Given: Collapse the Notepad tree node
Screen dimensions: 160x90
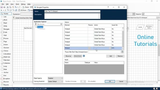Looking at the screenshot, I should click(36, 27).
